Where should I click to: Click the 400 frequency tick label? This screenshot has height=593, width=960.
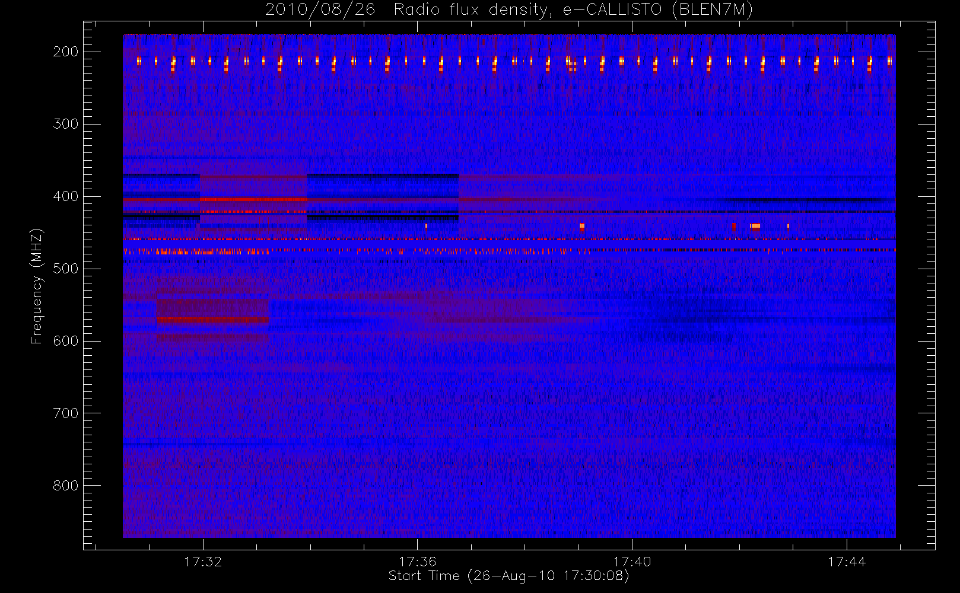[66, 196]
